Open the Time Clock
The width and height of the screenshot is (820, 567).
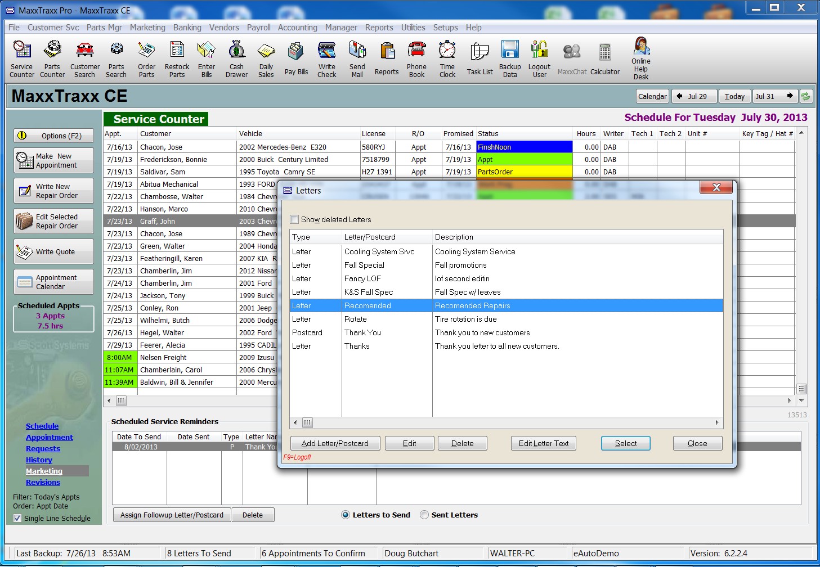tap(447, 59)
